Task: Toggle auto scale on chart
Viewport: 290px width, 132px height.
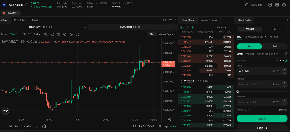Action: pyautogui.click(x=173, y=126)
